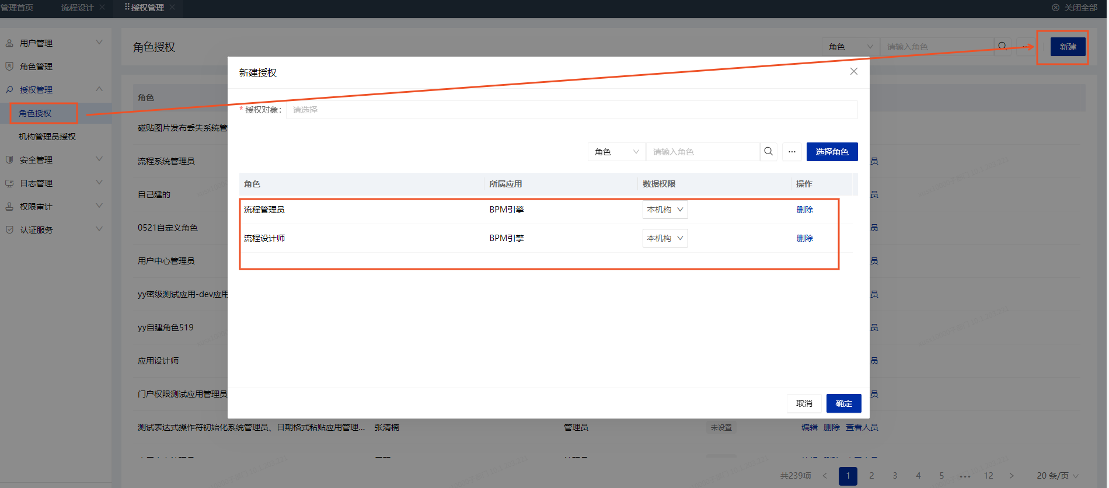Click the 授权对象 select field
Image resolution: width=1109 pixels, height=488 pixels.
point(571,110)
